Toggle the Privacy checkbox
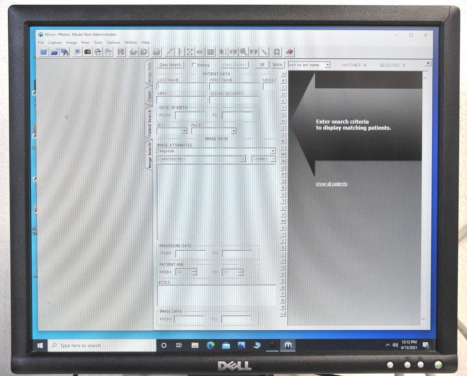The height and width of the screenshot is (376, 467). (x=193, y=65)
